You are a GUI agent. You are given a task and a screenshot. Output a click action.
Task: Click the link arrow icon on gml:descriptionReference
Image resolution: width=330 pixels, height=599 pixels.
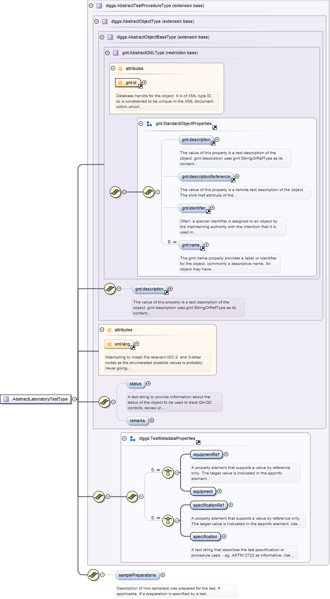(x=233, y=180)
